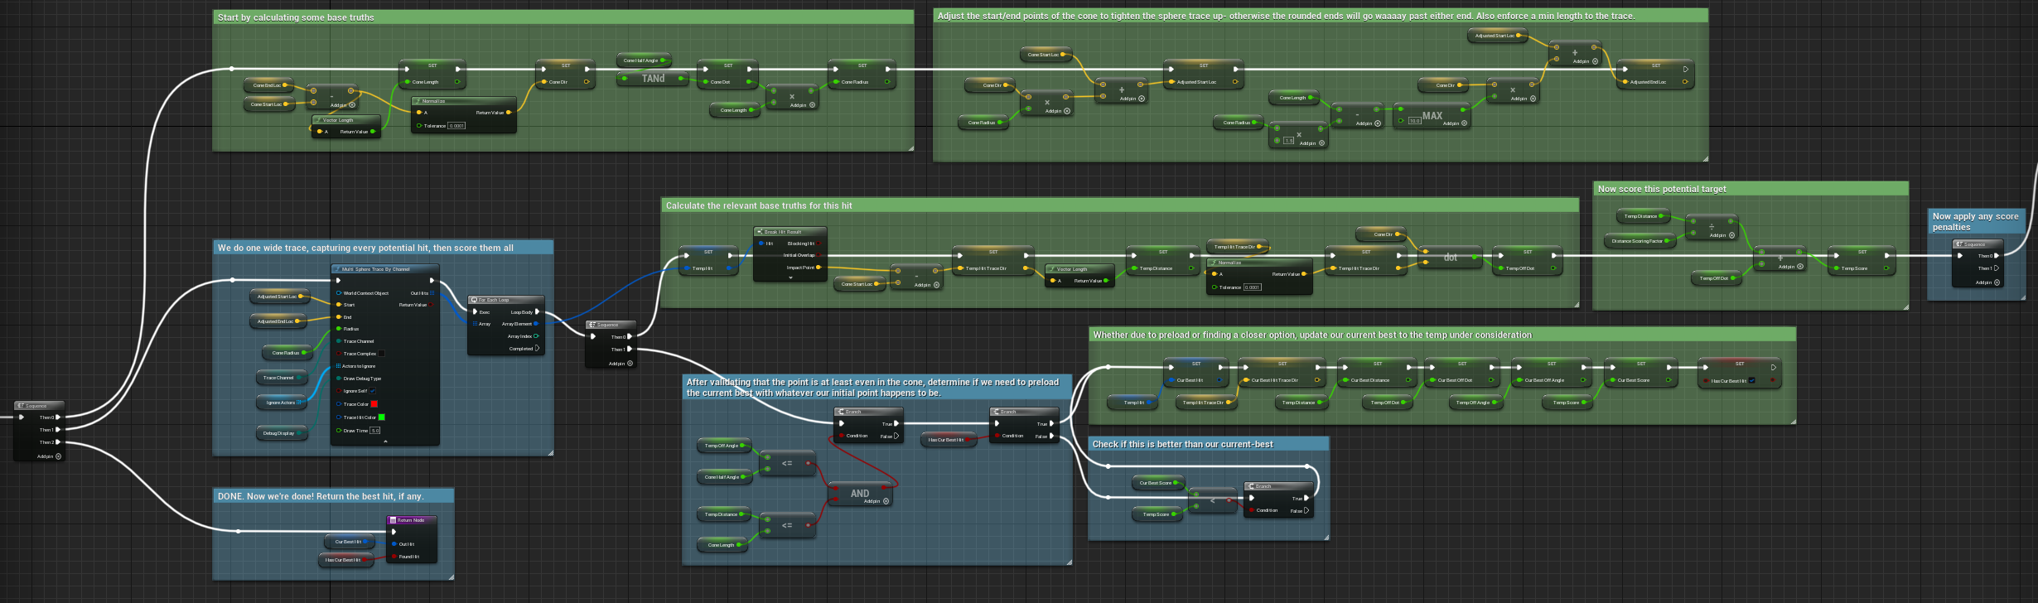Click the divide node in scoring comment
The image size is (2038, 603).
(1712, 227)
